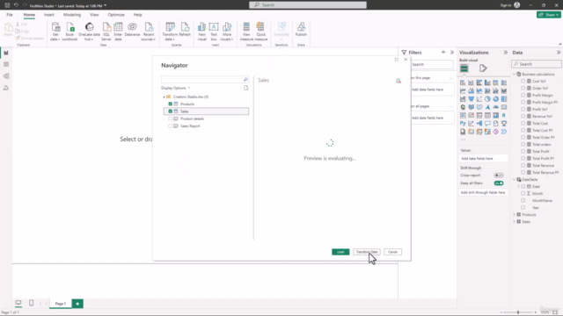Check the Total Revenue field checkbox

(x=523, y=166)
